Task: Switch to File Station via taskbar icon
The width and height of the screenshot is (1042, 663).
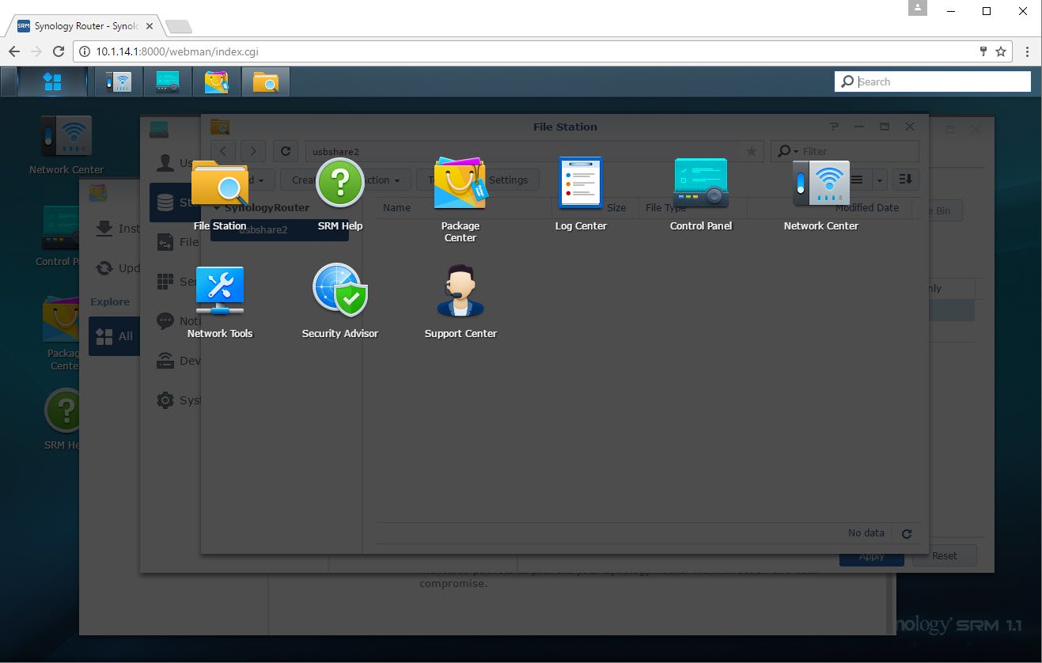Action: coord(265,81)
